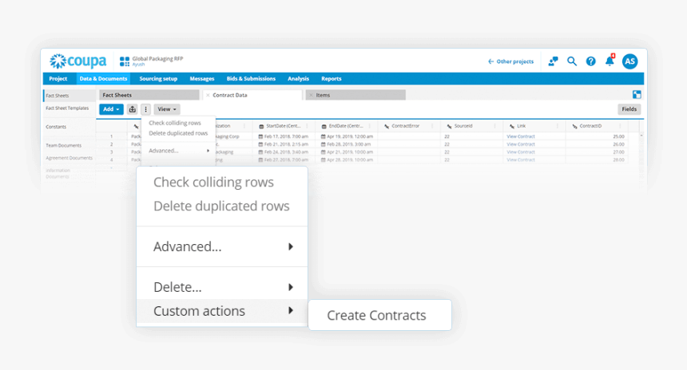The width and height of the screenshot is (687, 370).
Task: Open View Contract link in row 25.00
Action: tap(521, 136)
